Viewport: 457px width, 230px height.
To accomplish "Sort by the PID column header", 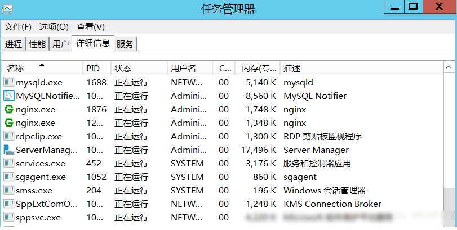I will pyautogui.click(x=97, y=69).
